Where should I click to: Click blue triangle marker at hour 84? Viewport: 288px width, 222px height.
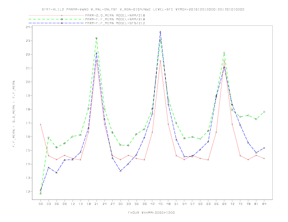pyautogui.click(x=264, y=148)
